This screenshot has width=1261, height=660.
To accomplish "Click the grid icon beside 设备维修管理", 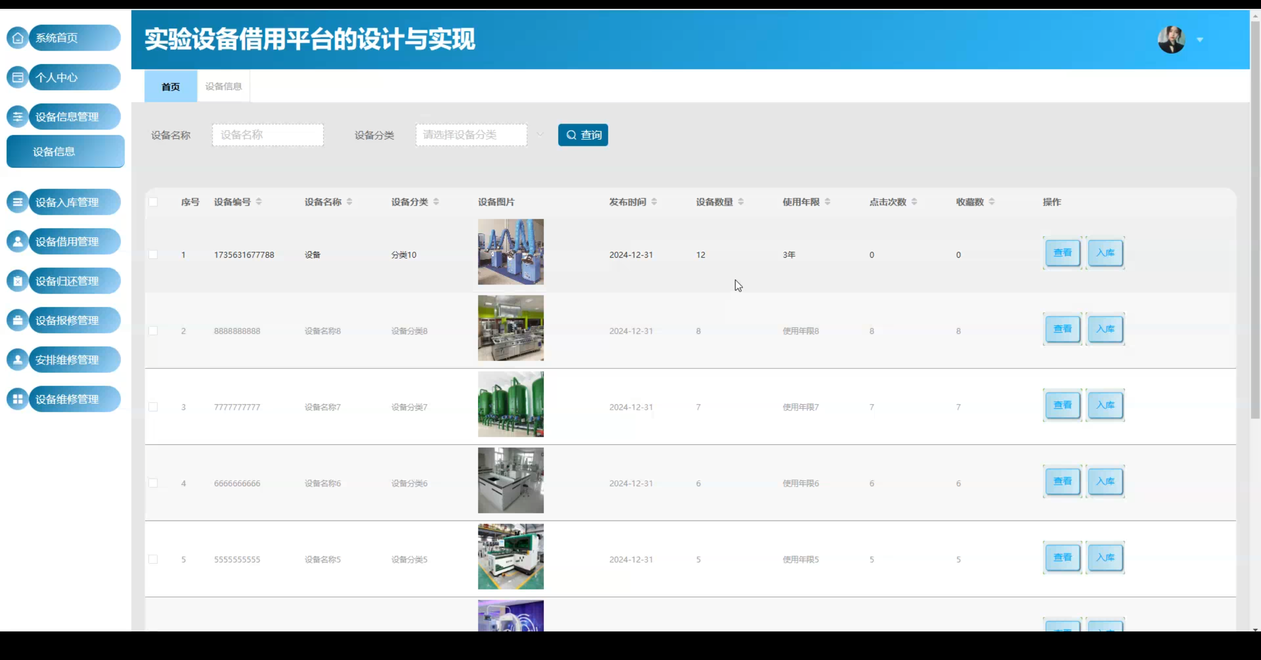I will (x=18, y=399).
